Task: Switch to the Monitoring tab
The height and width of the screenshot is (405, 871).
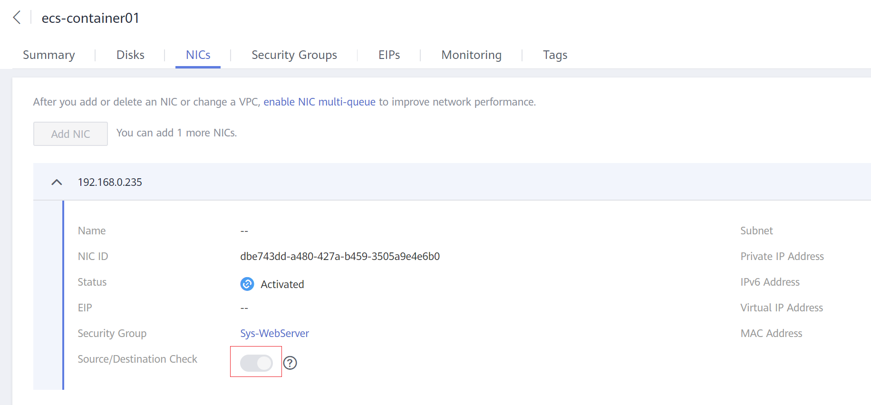Action: (x=471, y=55)
